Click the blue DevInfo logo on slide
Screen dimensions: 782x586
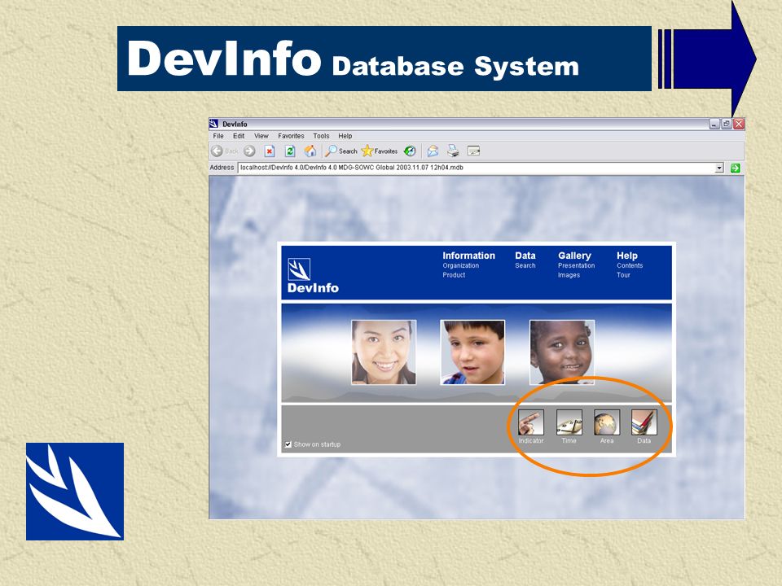[x=75, y=492]
